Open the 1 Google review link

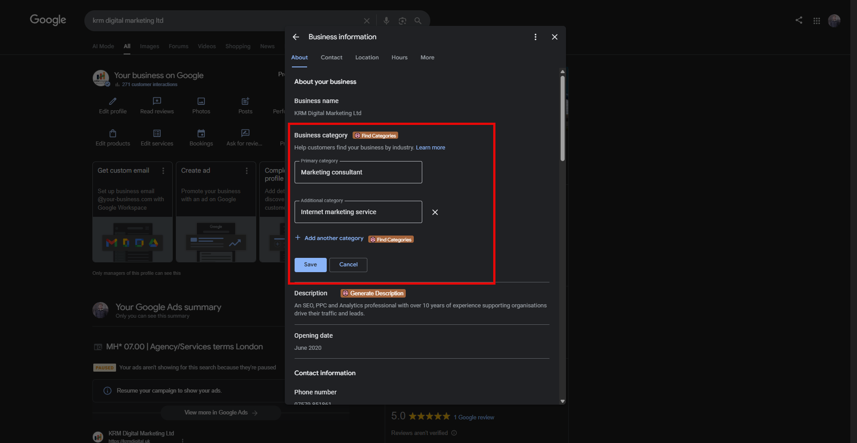coord(474,418)
